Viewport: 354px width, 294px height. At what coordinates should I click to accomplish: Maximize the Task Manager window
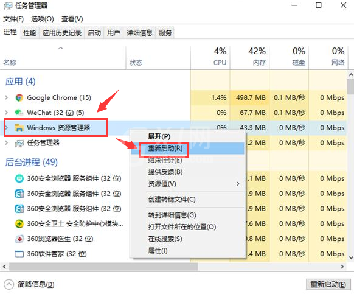click(319, 5)
